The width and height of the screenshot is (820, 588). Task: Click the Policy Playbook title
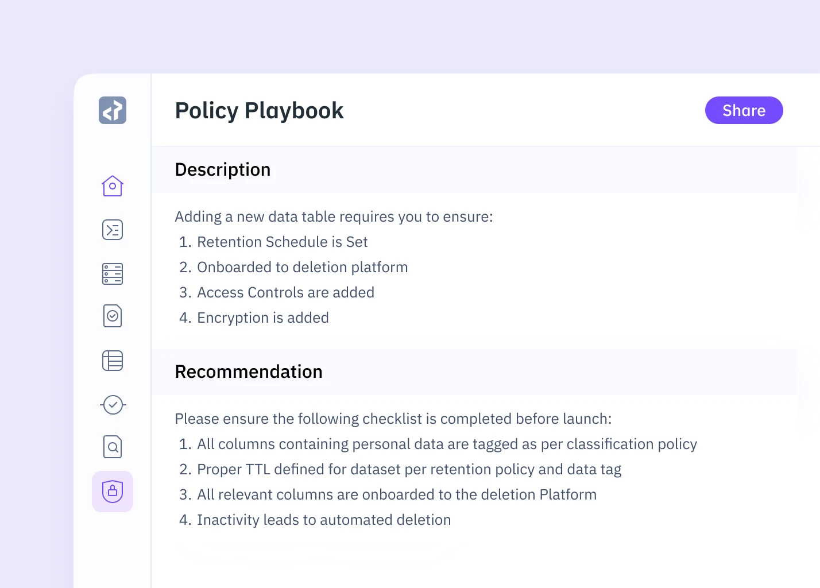(259, 110)
